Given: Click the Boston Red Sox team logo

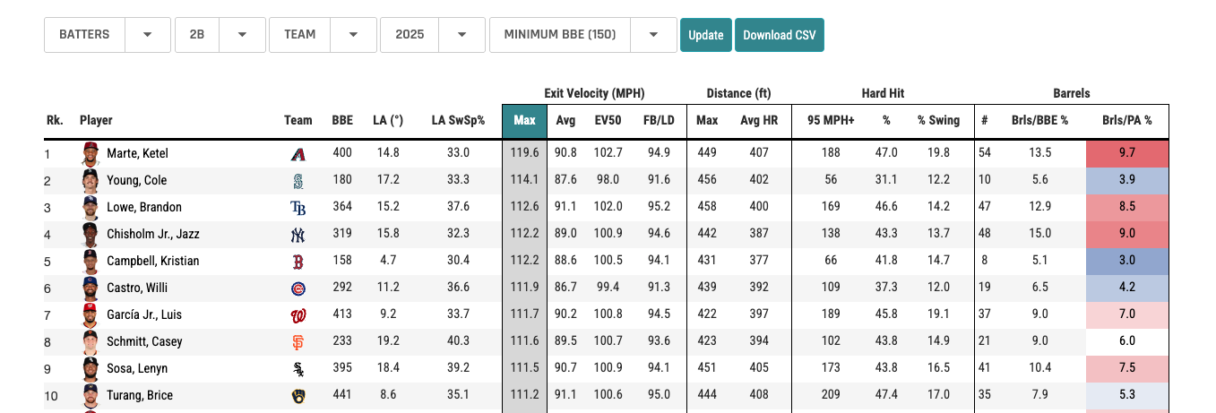Looking at the screenshot, I should (x=298, y=262).
